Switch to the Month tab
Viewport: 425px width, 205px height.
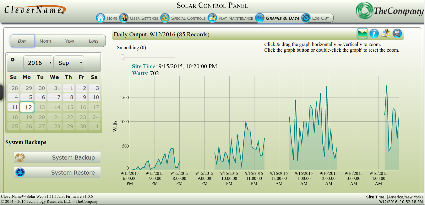[x=46, y=41]
